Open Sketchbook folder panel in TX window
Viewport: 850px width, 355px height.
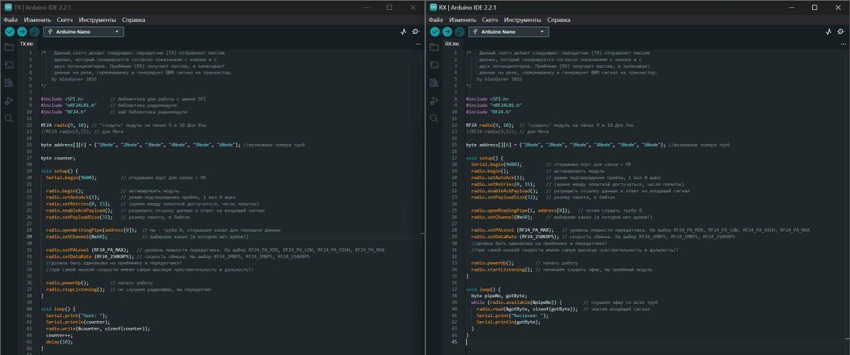(x=9, y=47)
